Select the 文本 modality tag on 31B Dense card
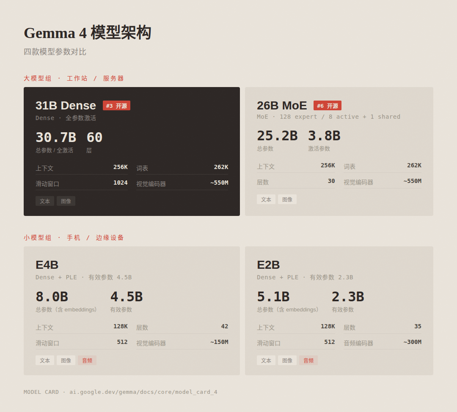Screen dimensions: 457x412 click(x=45, y=201)
